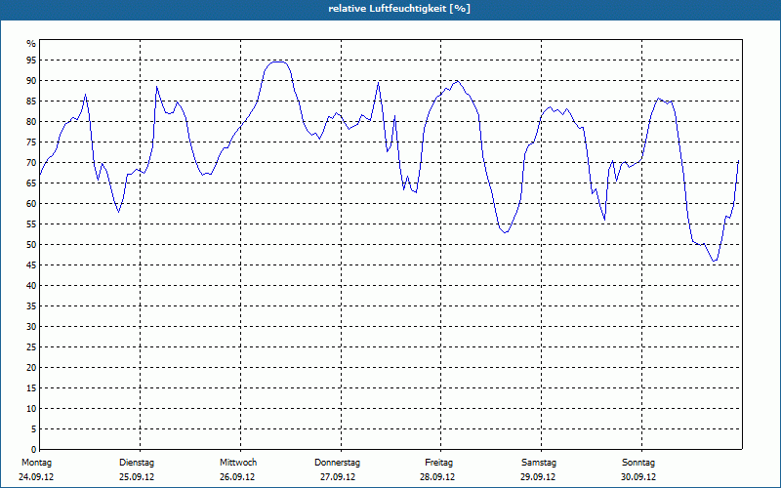Click the '55' y-axis value
The image size is (781, 488).
[x=31, y=224]
